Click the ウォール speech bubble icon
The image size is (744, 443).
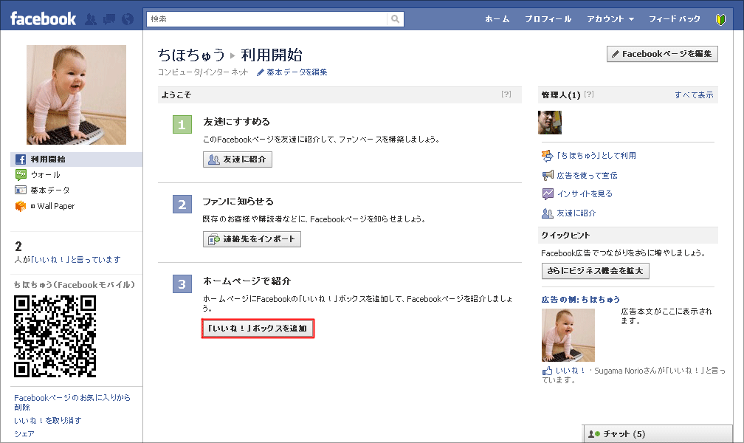(21, 175)
